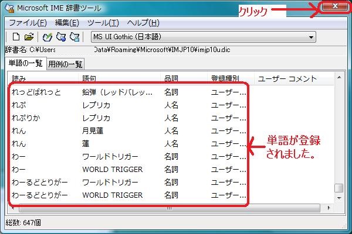Click れん reading in the 蓮 row
Image resolution: width=352 pixels, height=234 pixels.
(x=19, y=143)
